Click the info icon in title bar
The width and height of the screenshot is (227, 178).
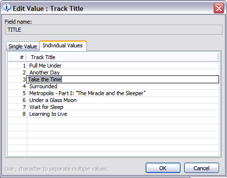[7, 8]
